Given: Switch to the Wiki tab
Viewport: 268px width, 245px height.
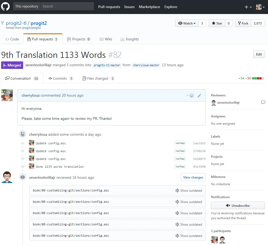Looking at the screenshot, I should [x=106, y=39].
